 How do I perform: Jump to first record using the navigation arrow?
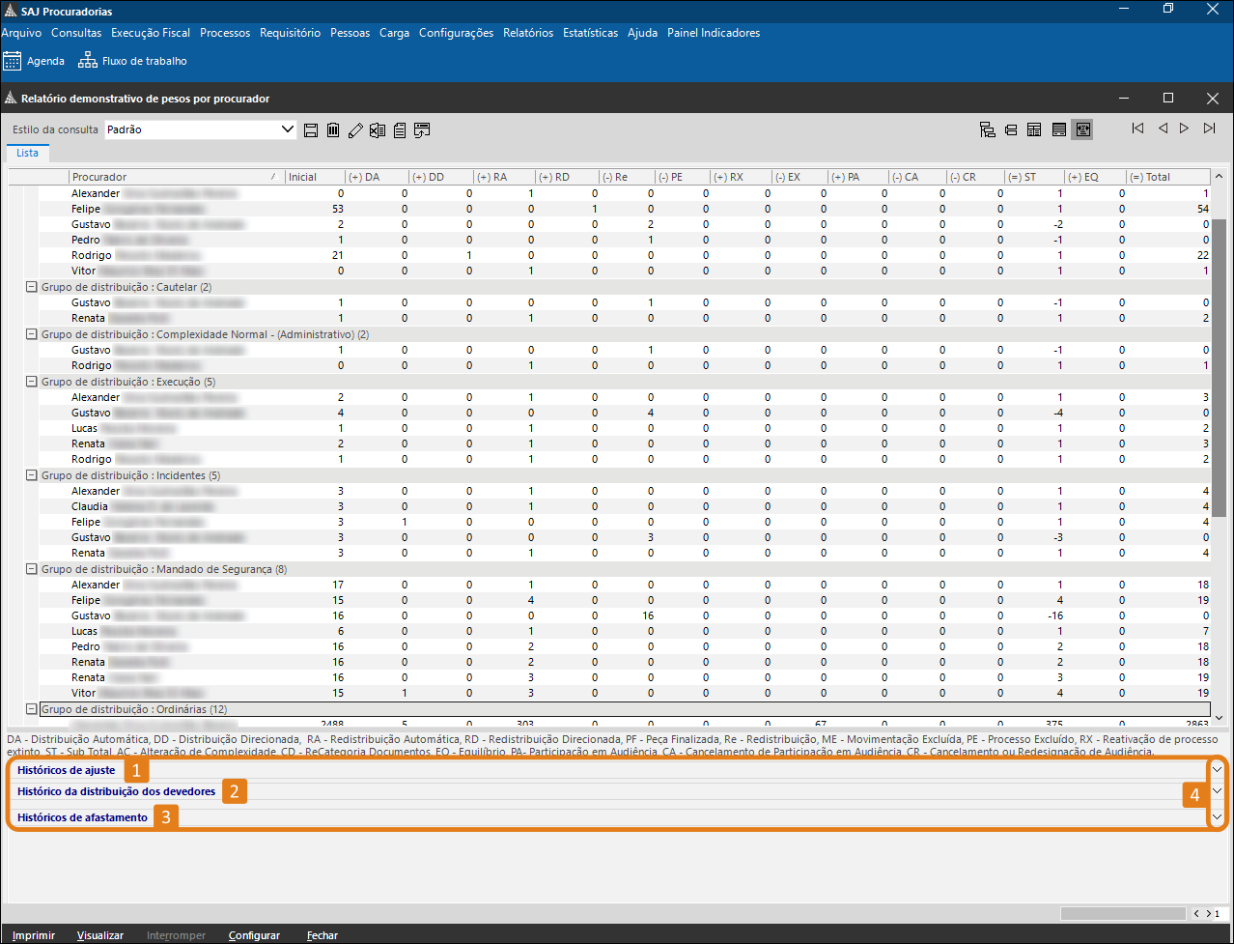(x=1138, y=129)
